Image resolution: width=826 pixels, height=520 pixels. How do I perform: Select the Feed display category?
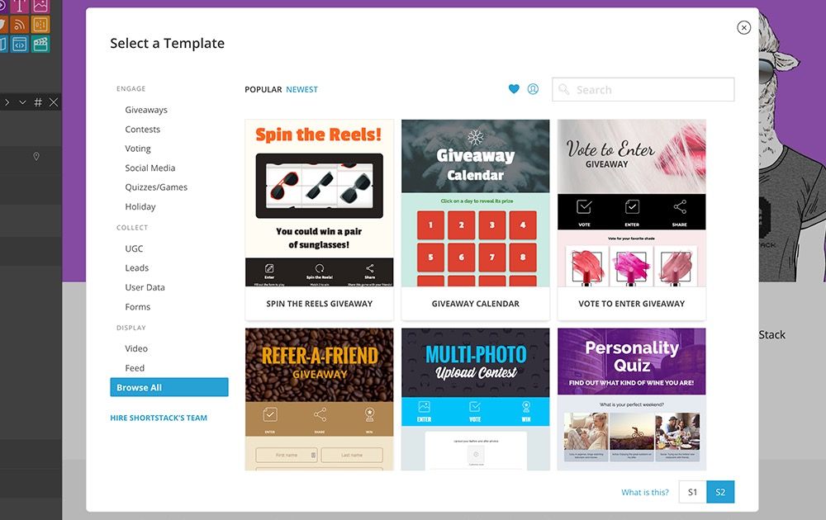coord(135,368)
